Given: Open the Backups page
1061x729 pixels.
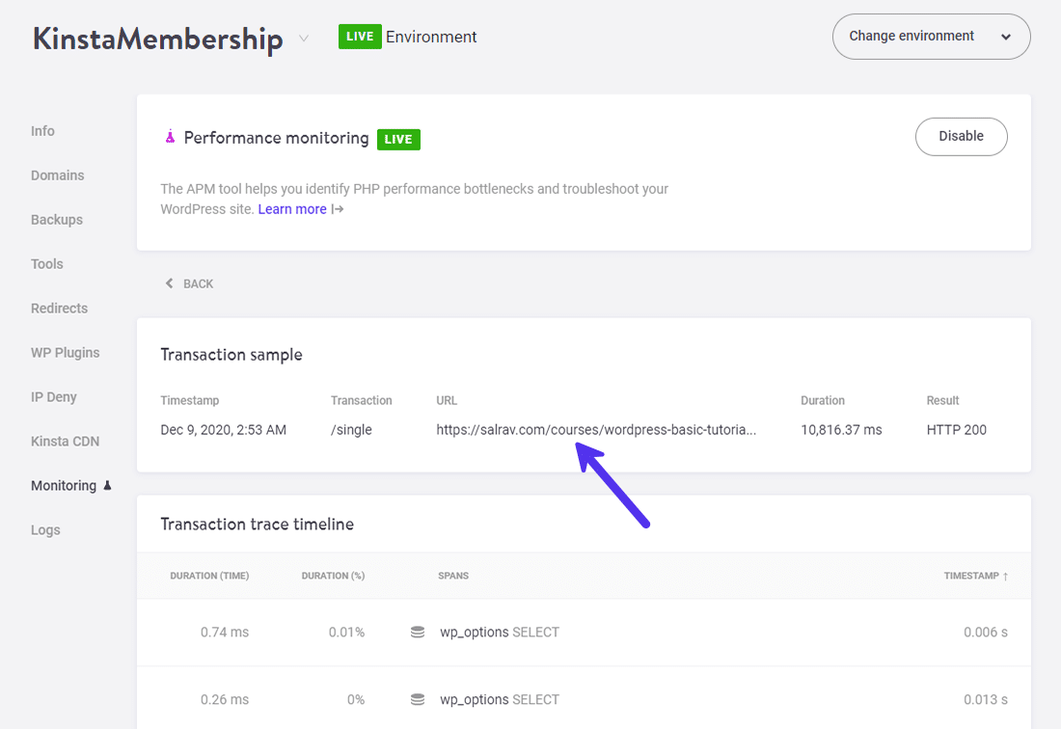Looking at the screenshot, I should click(x=57, y=220).
